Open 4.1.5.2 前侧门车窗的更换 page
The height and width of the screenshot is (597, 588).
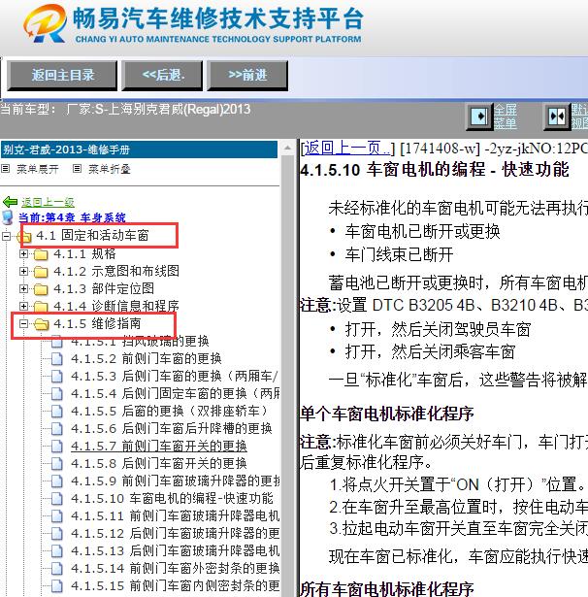pyautogui.click(x=147, y=358)
